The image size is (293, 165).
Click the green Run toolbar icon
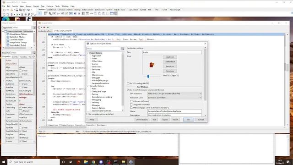[x=17, y=14]
